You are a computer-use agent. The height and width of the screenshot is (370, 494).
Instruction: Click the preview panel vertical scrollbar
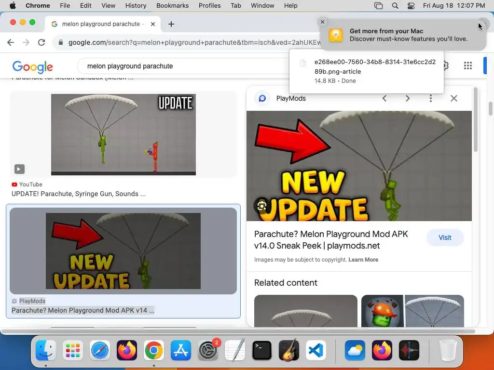coord(476,119)
